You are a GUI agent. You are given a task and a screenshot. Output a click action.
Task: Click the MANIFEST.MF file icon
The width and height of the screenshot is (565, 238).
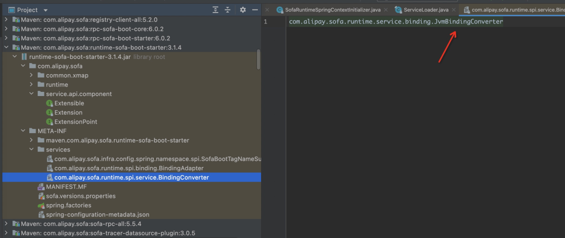41,186
